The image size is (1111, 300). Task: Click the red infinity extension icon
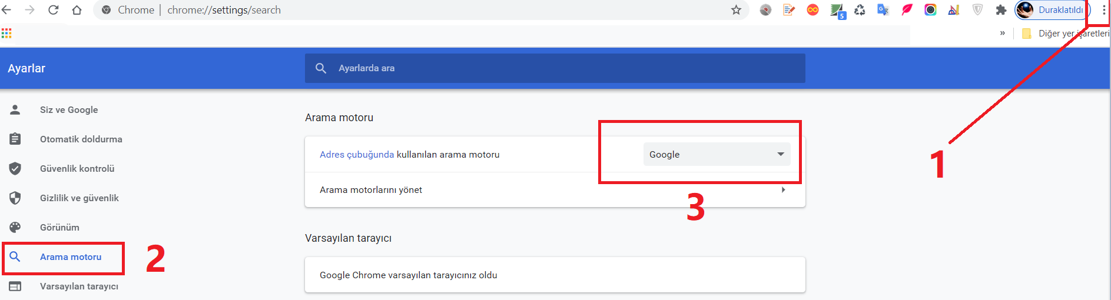tap(812, 10)
